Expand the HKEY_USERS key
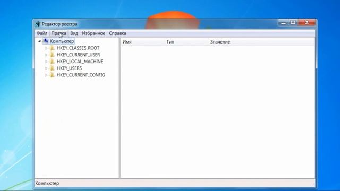This screenshot has width=340, height=191. 46,68
